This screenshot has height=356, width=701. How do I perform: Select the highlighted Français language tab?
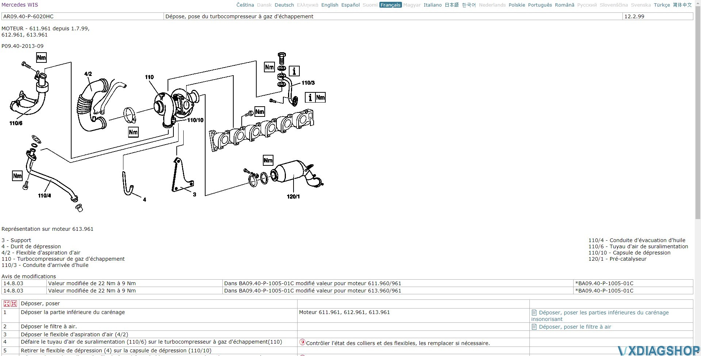tap(390, 5)
